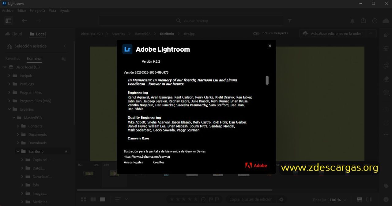Flag photo as pick
This screenshot has height=206, width=392.
click(x=211, y=199)
